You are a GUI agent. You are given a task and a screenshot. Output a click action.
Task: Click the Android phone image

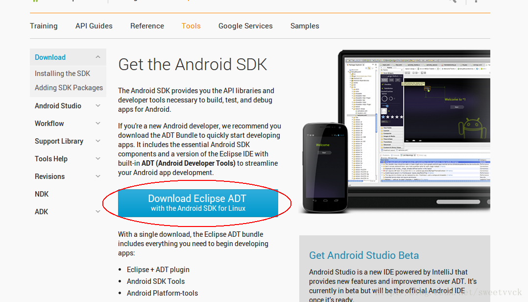pyautogui.click(x=325, y=168)
